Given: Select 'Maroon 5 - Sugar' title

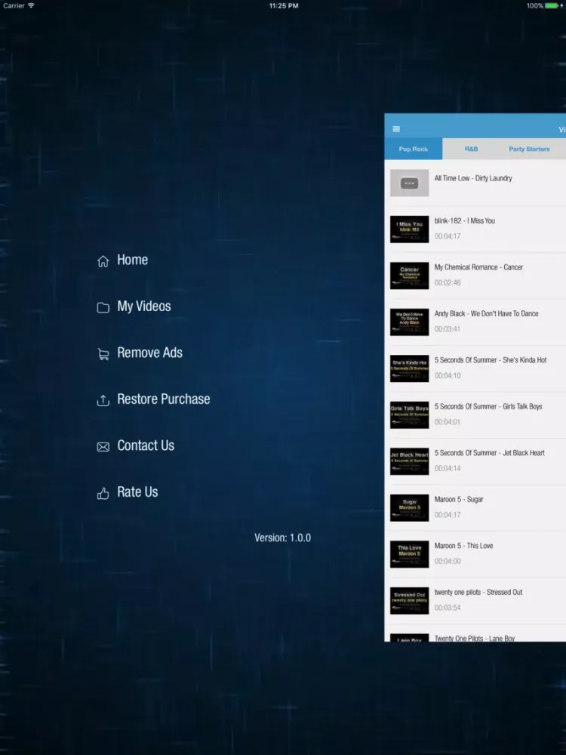Looking at the screenshot, I should 459,499.
